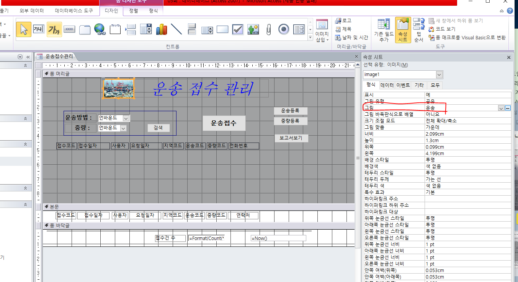
Task: Select the Text Box control tool
Action: click(38, 29)
